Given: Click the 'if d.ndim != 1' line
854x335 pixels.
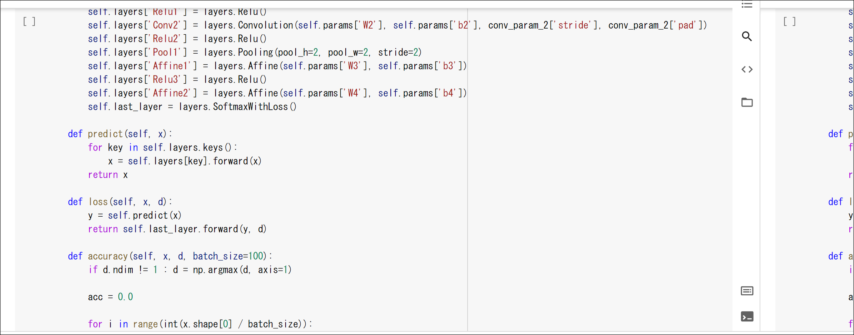Looking at the screenshot, I should pyautogui.click(x=190, y=270).
